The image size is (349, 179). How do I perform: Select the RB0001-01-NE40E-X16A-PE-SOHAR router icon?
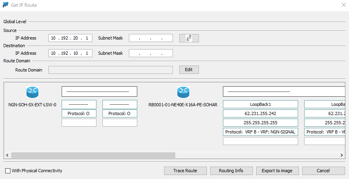183,92
